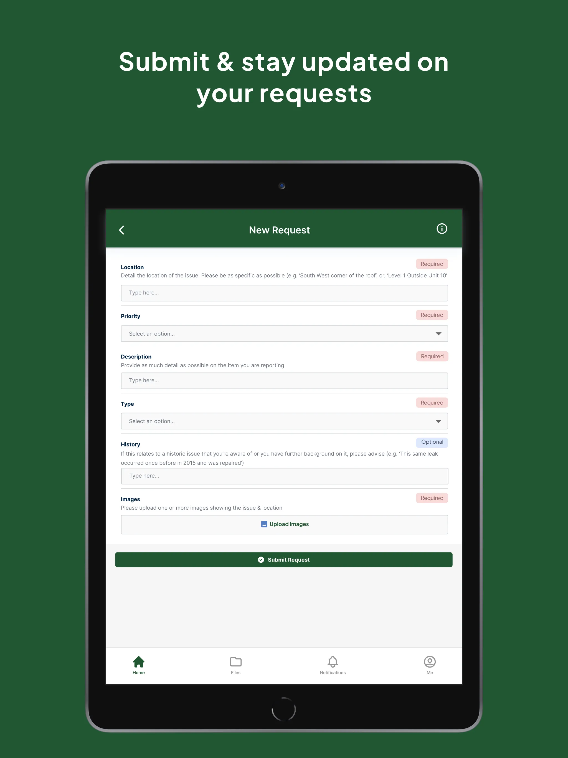Select the Location input field
The width and height of the screenshot is (568, 758).
(285, 292)
